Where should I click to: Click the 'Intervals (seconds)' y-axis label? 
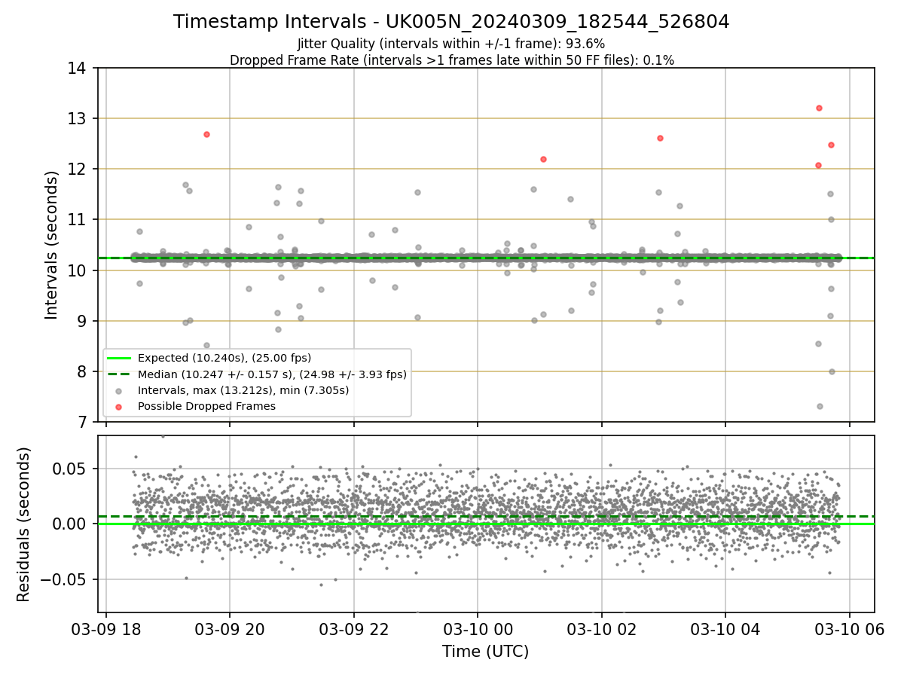tap(52, 245)
